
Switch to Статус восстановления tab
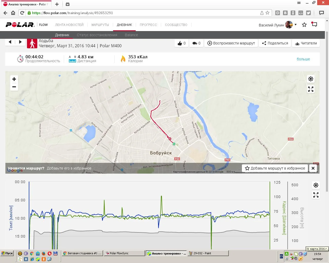pyautogui.click(x=97, y=35)
